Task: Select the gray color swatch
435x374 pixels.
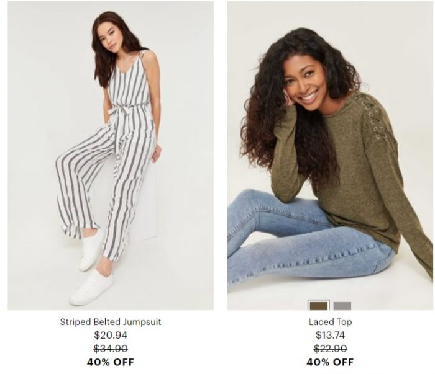Action: 342,306
